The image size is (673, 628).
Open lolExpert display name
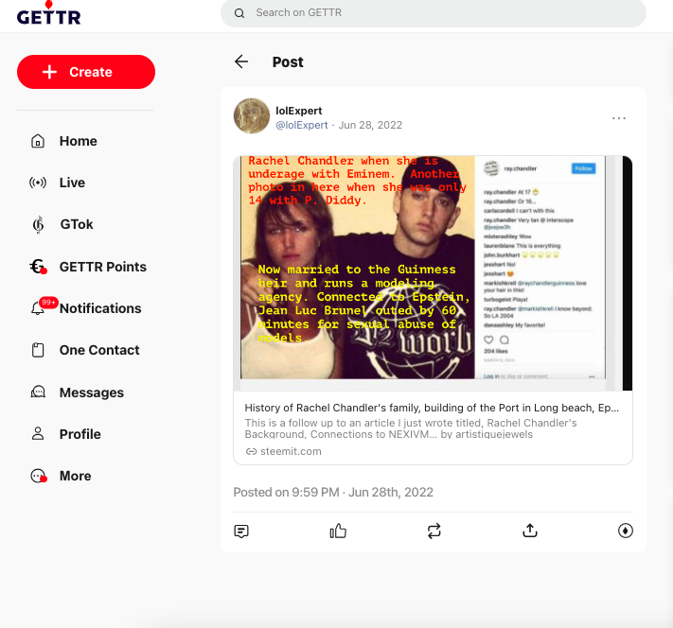[299, 111]
